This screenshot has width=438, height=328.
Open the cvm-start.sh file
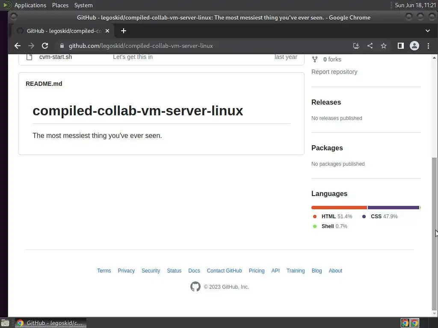click(x=56, y=57)
